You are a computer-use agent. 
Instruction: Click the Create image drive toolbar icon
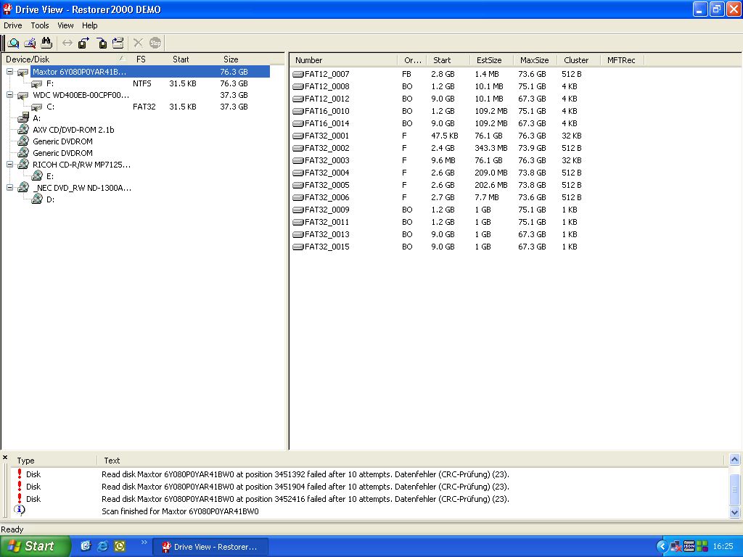(x=118, y=43)
